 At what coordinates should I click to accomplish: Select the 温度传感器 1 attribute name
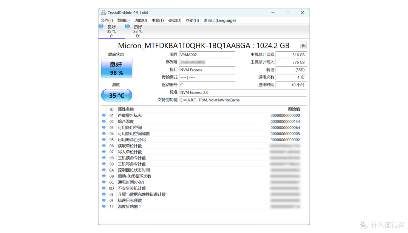[x=129, y=207]
